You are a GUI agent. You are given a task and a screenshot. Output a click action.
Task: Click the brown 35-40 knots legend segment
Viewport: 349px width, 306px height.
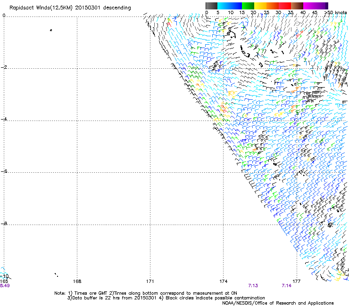297,6
